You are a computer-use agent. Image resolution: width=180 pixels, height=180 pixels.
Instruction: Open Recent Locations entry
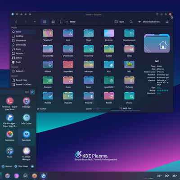pos(23,85)
